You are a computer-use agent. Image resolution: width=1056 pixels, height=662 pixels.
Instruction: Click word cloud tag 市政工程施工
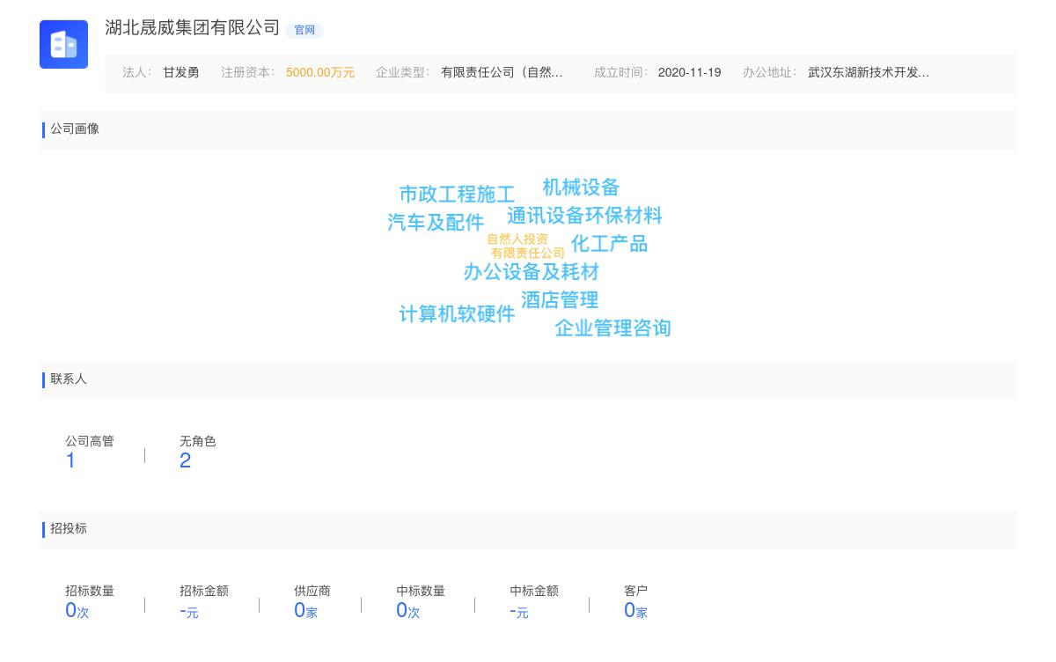click(x=457, y=194)
